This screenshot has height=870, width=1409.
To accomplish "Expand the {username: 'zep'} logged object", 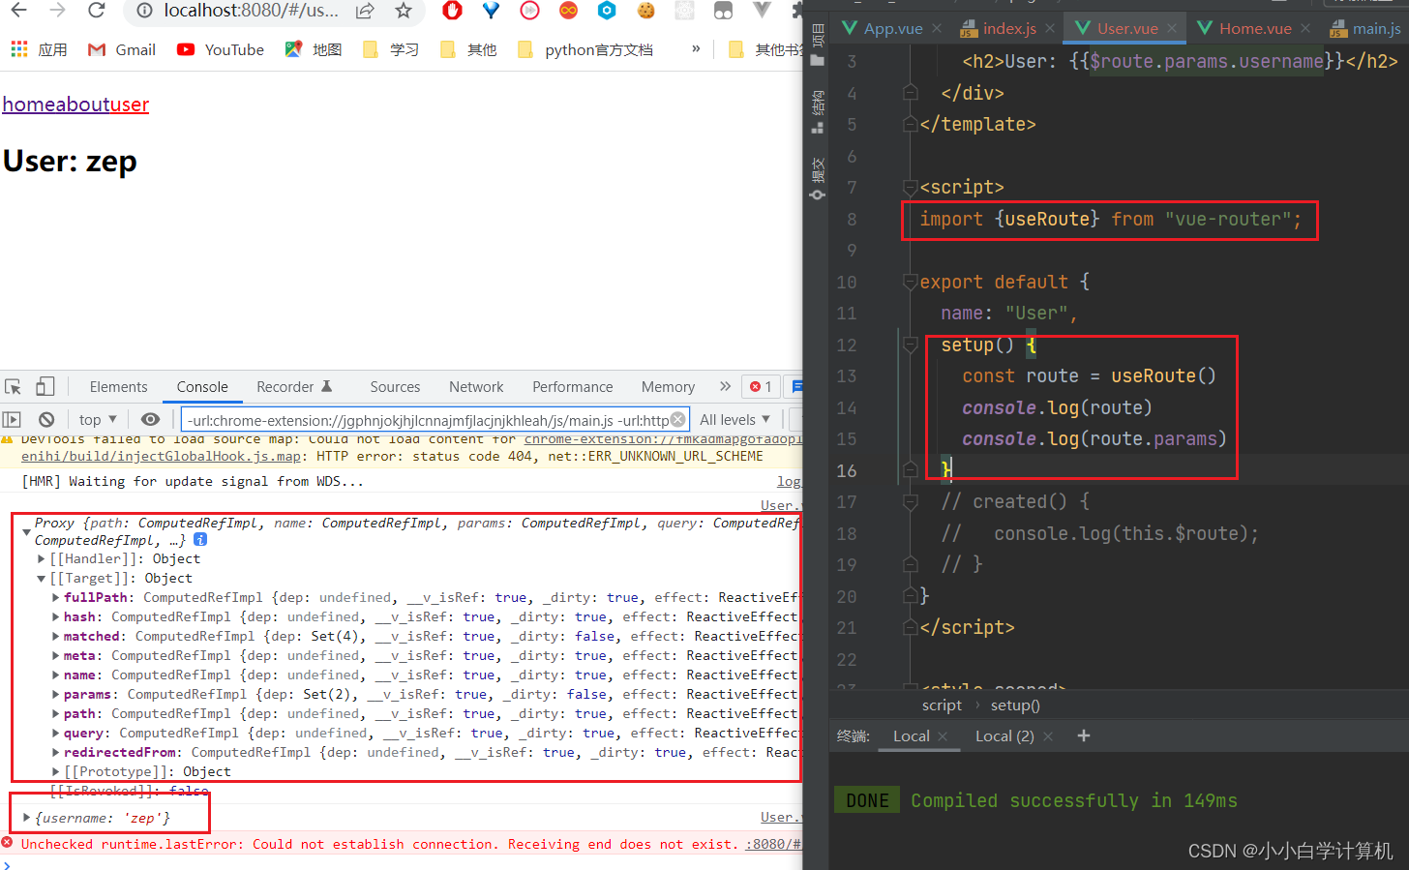I will click(x=27, y=818).
